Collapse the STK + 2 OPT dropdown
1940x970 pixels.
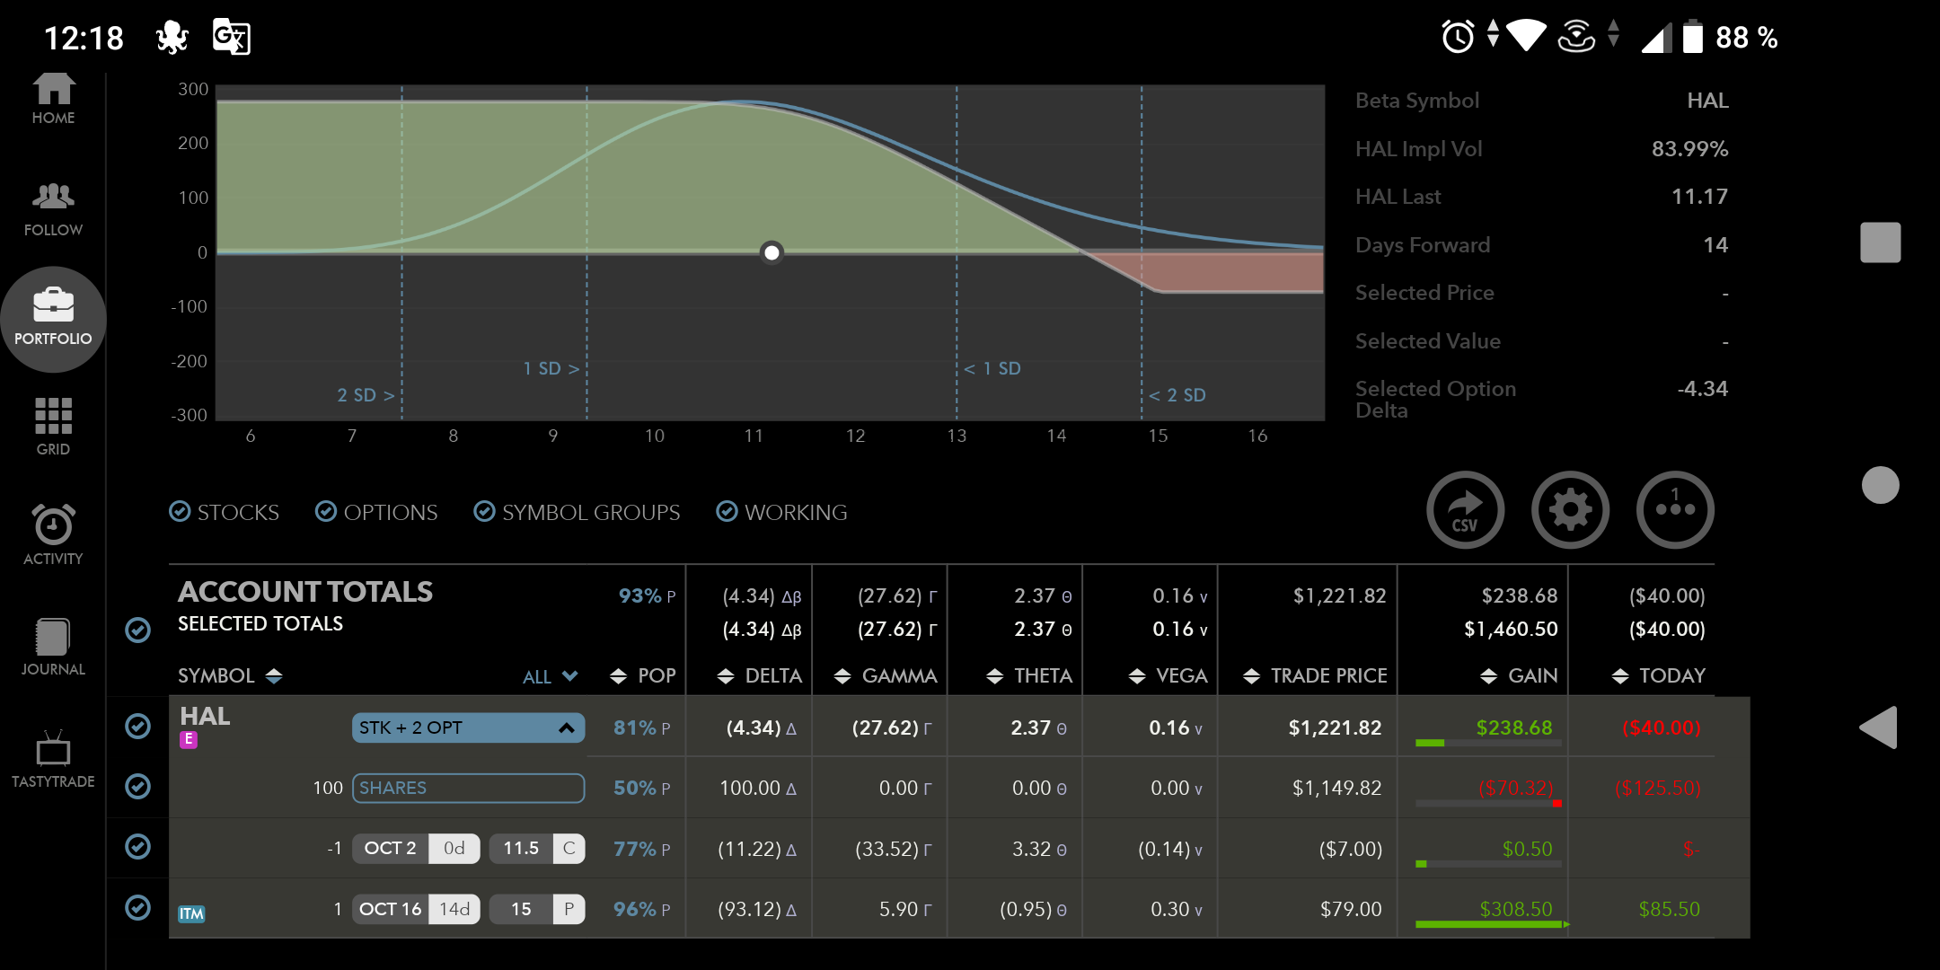566,728
